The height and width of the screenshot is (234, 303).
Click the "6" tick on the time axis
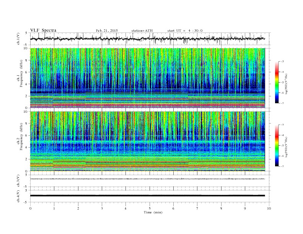click(173, 208)
